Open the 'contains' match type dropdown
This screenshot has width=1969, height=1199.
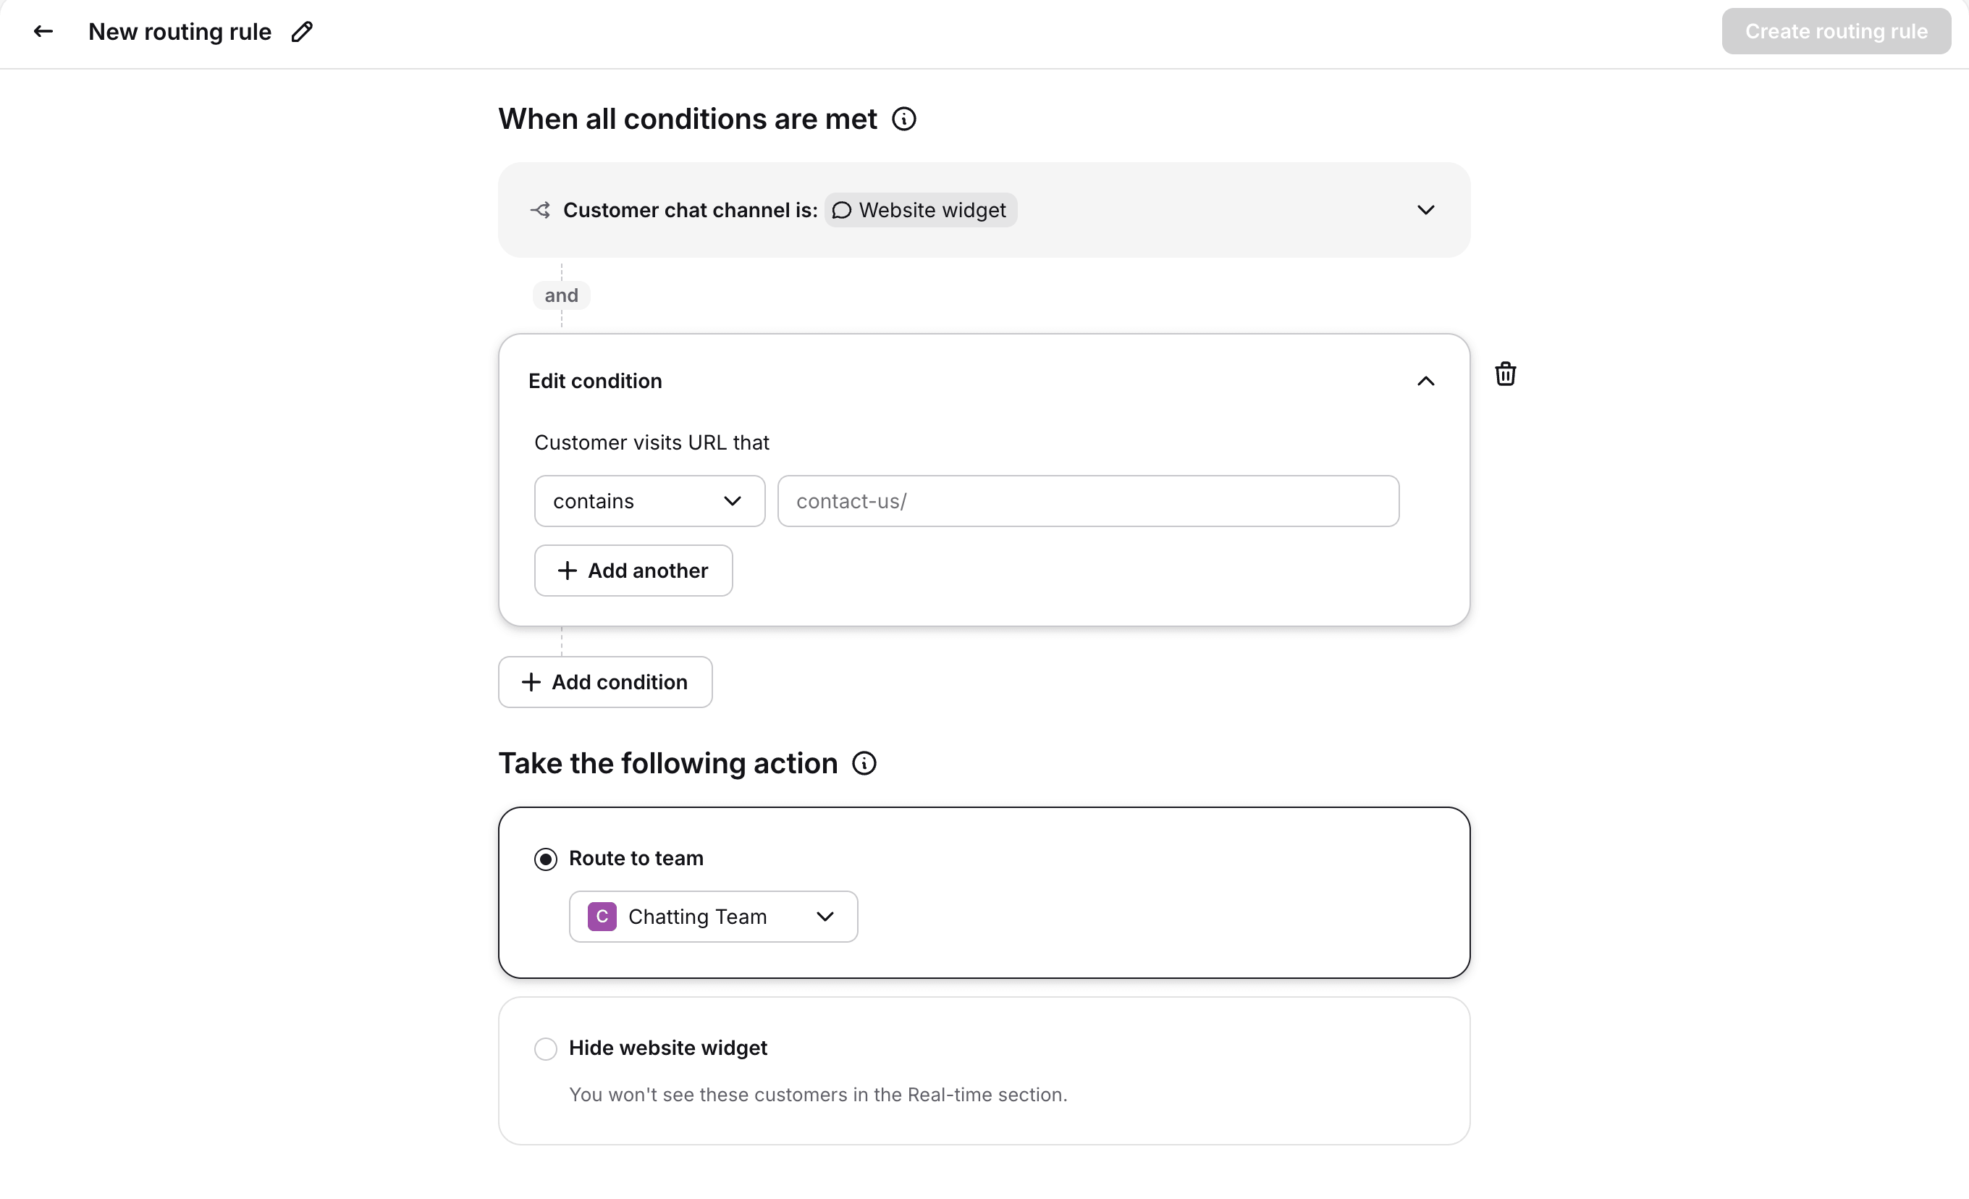click(x=649, y=501)
